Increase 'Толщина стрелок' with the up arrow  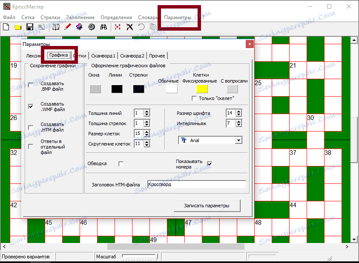[147, 122]
